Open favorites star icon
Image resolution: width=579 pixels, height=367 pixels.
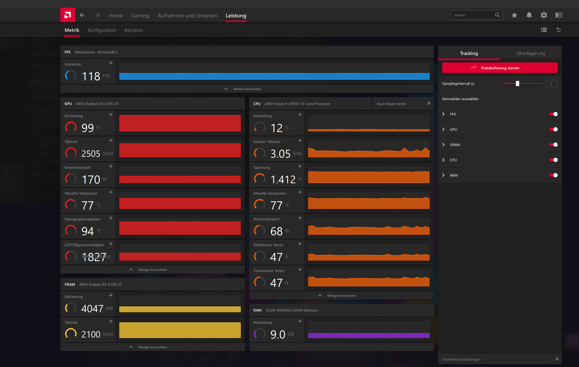(x=514, y=15)
